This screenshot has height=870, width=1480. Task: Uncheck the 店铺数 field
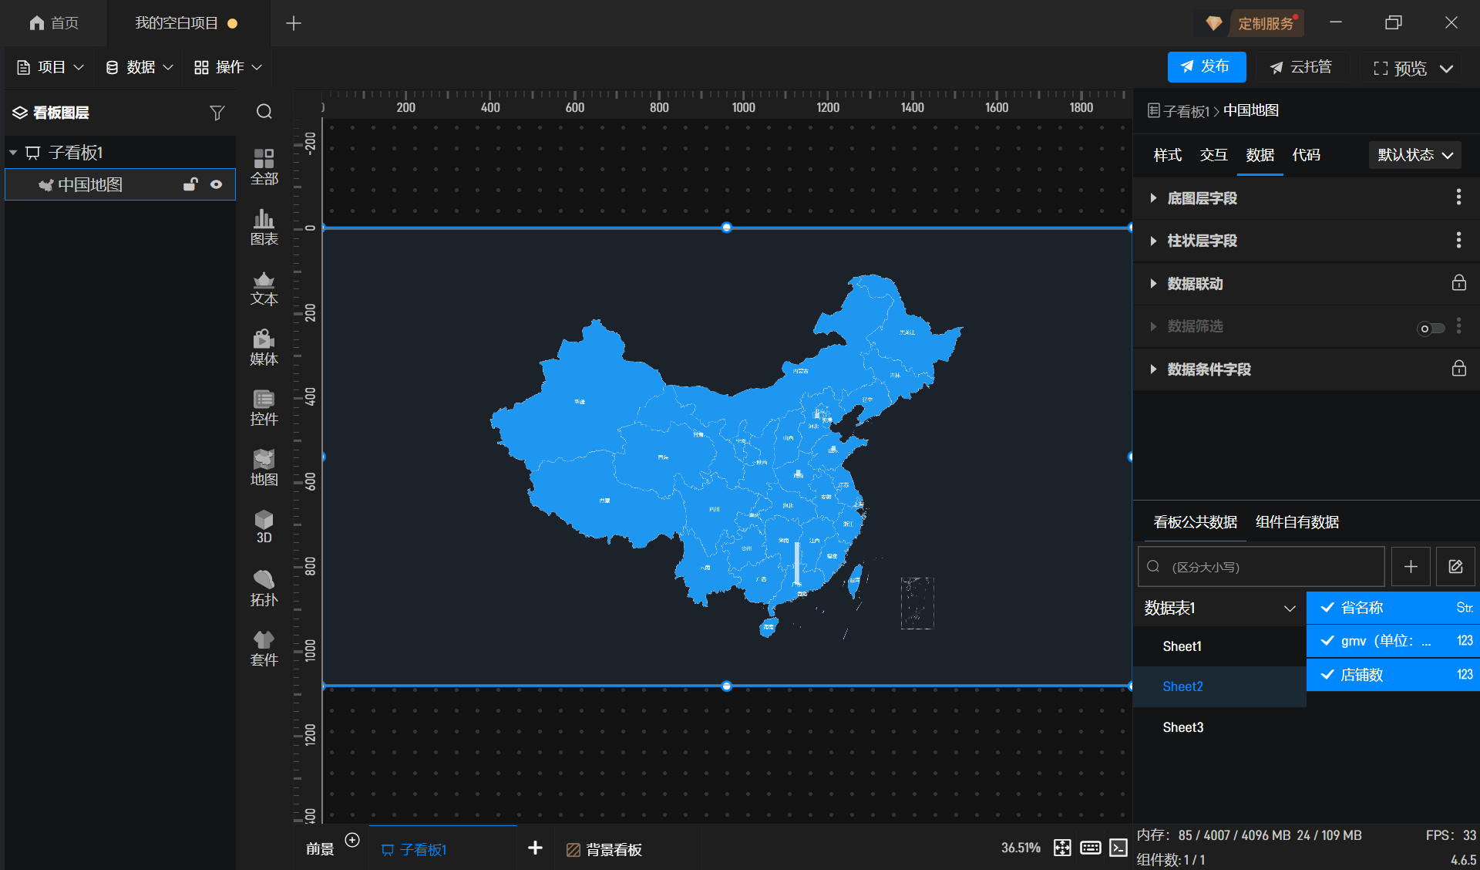click(1327, 674)
